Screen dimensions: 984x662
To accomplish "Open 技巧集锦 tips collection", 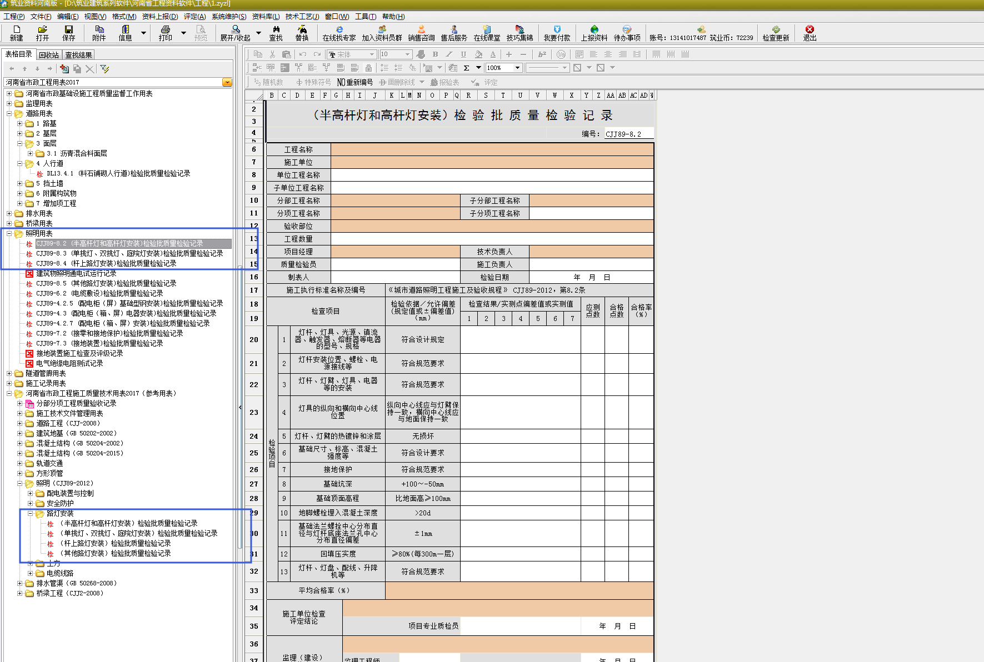I will click(x=520, y=33).
